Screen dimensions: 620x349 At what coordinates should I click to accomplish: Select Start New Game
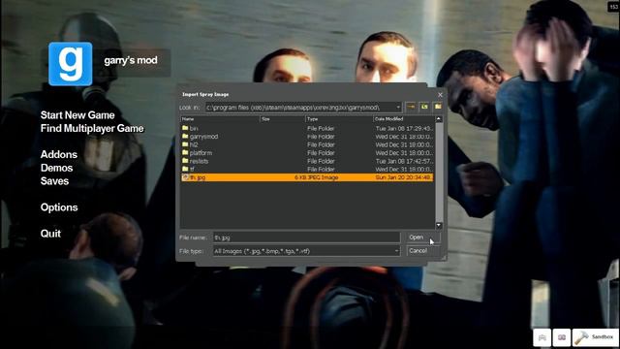tap(77, 115)
